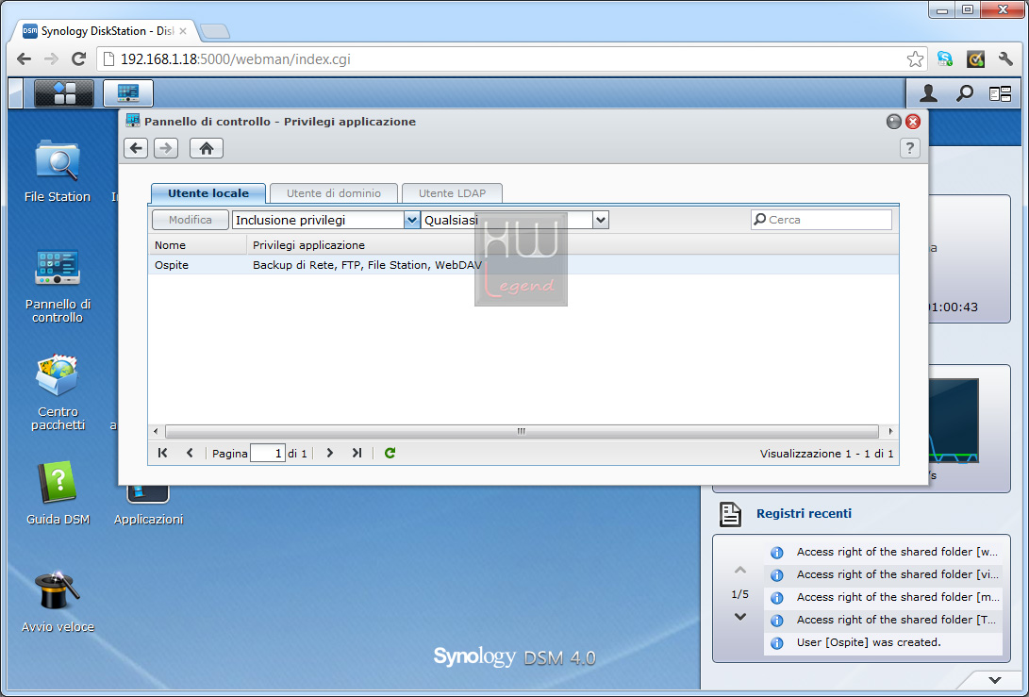Minimize the Pannello di controllo window

click(x=894, y=122)
